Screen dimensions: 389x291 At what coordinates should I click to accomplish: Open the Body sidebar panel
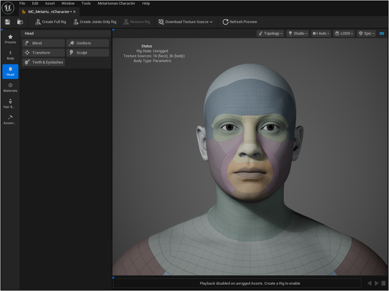[x=11, y=56]
